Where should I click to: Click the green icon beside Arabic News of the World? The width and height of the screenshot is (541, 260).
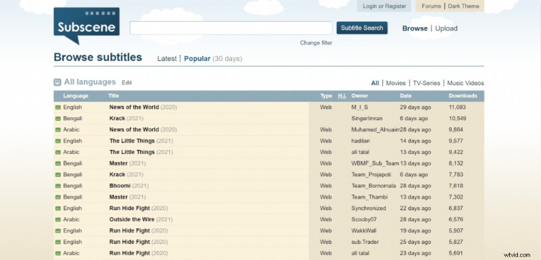[x=58, y=130]
